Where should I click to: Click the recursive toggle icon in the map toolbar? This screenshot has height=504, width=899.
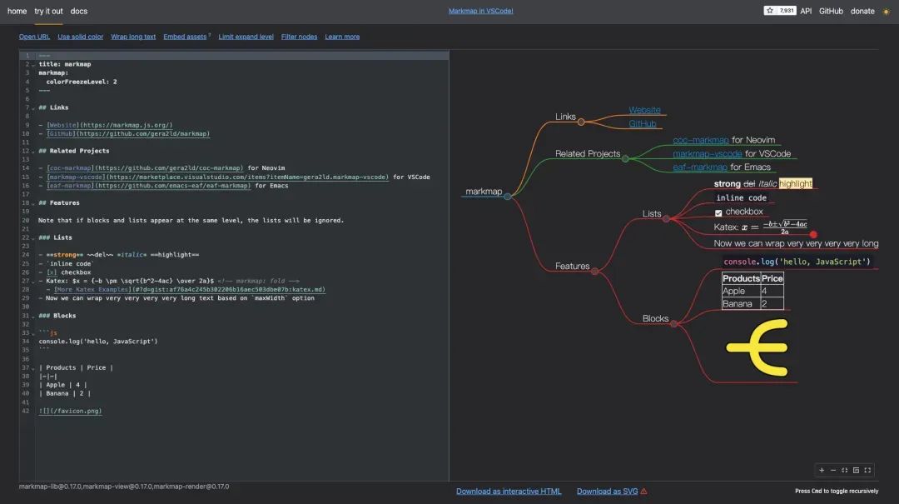pos(855,469)
